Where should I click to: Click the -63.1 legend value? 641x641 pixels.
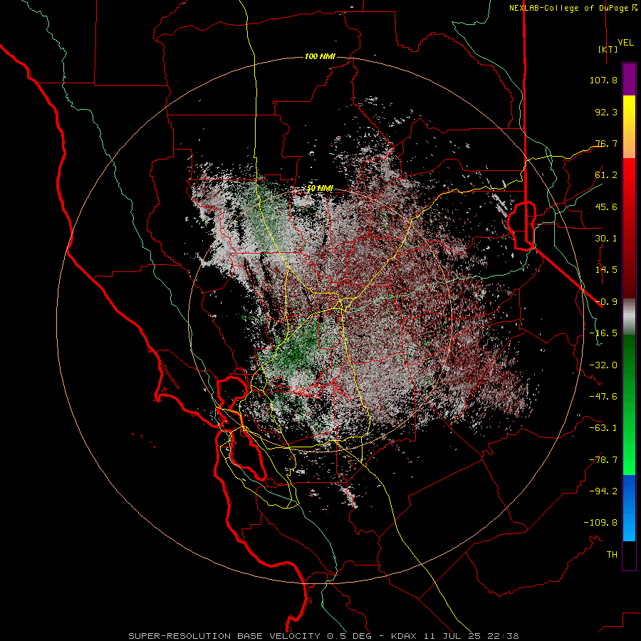tap(603, 428)
